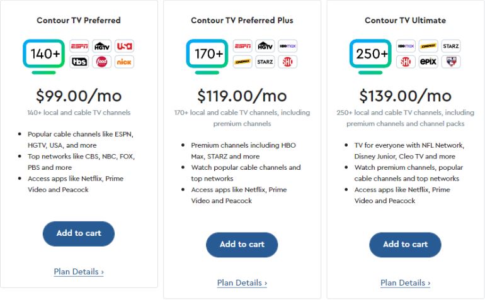Add Contour TV Preferred to cart

pyautogui.click(x=79, y=233)
